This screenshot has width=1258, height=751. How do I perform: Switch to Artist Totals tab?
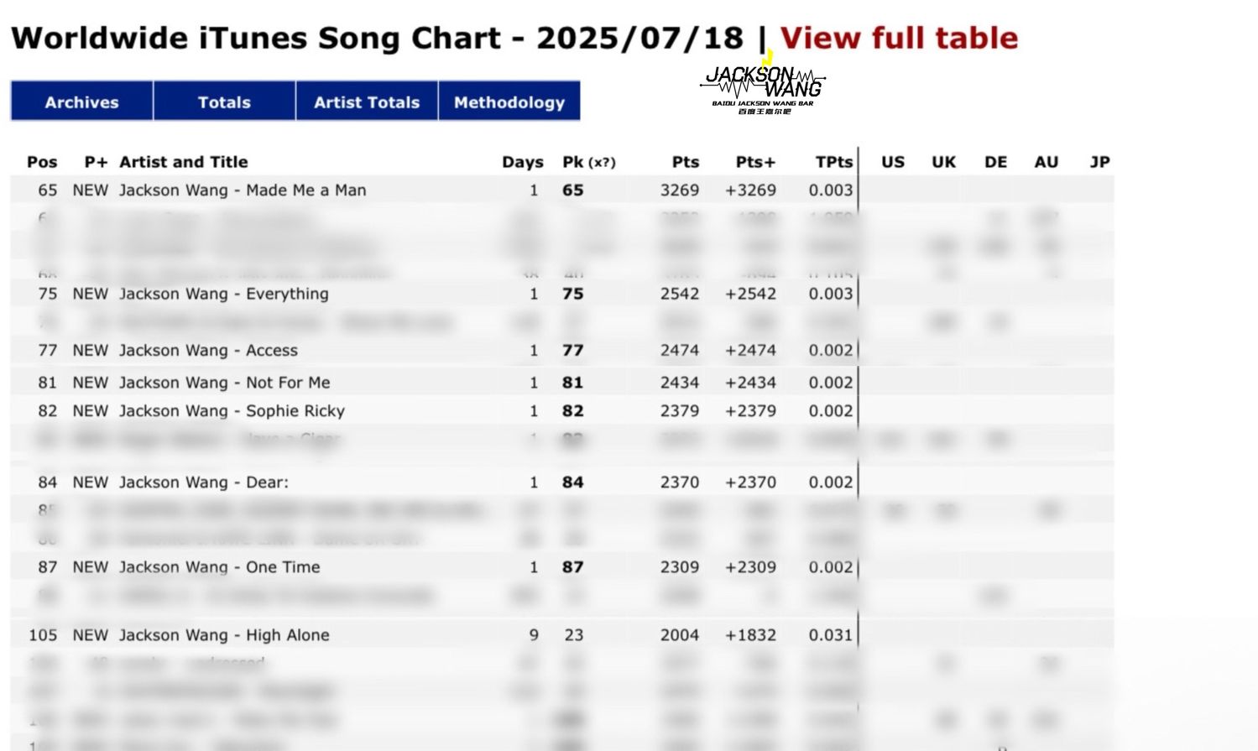click(367, 102)
